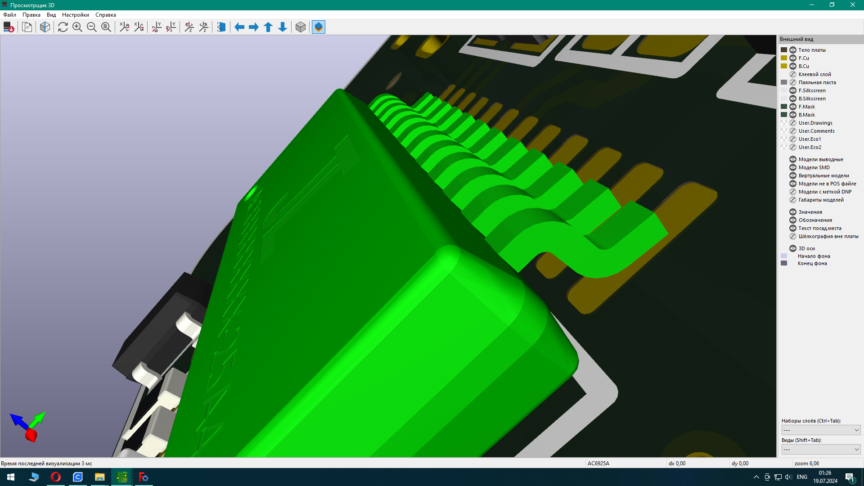Open Настройки menu
This screenshot has height=486, width=864.
pos(76,15)
